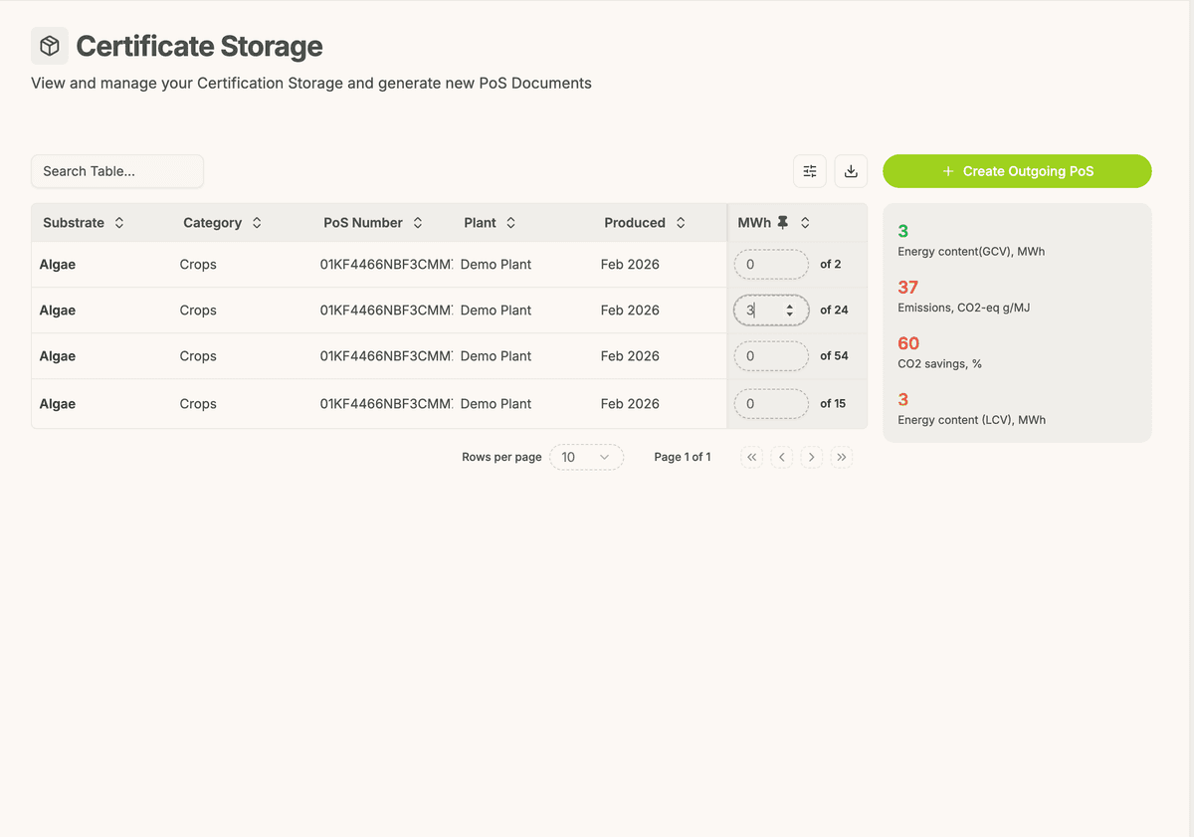Screen dimensions: 1194x837
Task: Select the MWh input for 'of 54' row
Action: click(x=770, y=356)
